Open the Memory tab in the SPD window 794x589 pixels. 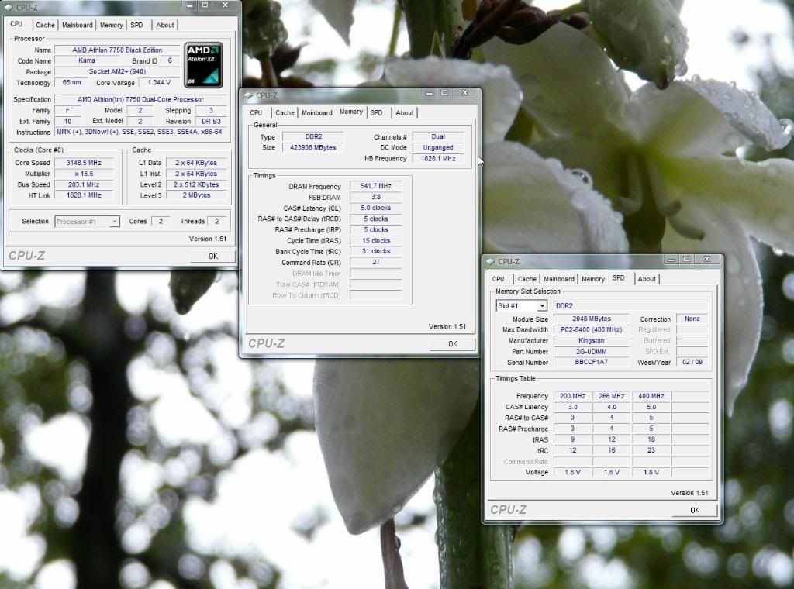[x=592, y=279]
